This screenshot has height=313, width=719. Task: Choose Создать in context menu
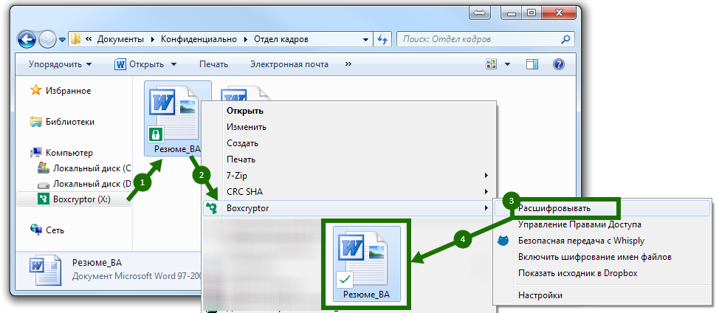(x=349, y=143)
